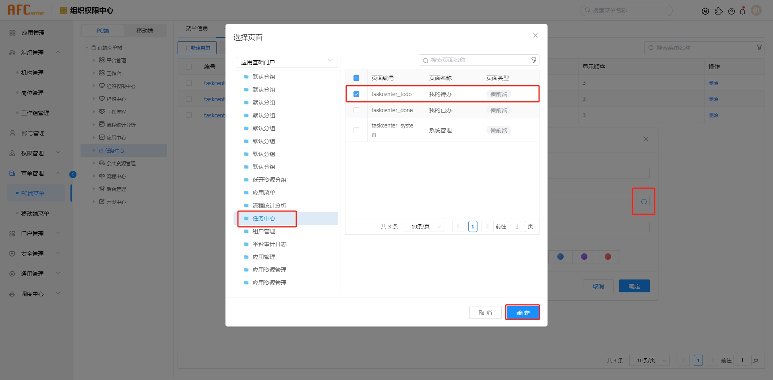The height and width of the screenshot is (380, 773).
Task: Open the AI assistant icon in top bar
Action: click(x=705, y=11)
